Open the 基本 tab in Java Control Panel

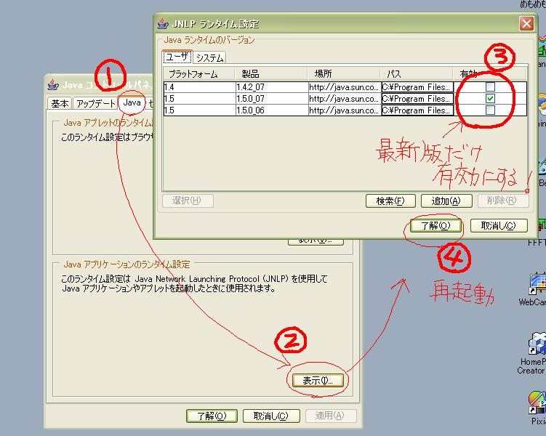pyautogui.click(x=60, y=103)
